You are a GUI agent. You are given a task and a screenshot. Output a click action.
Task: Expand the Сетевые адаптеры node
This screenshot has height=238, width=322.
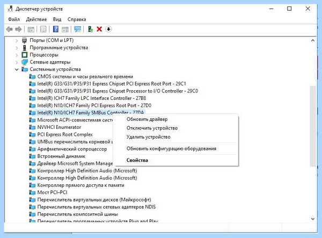[x=17, y=62]
